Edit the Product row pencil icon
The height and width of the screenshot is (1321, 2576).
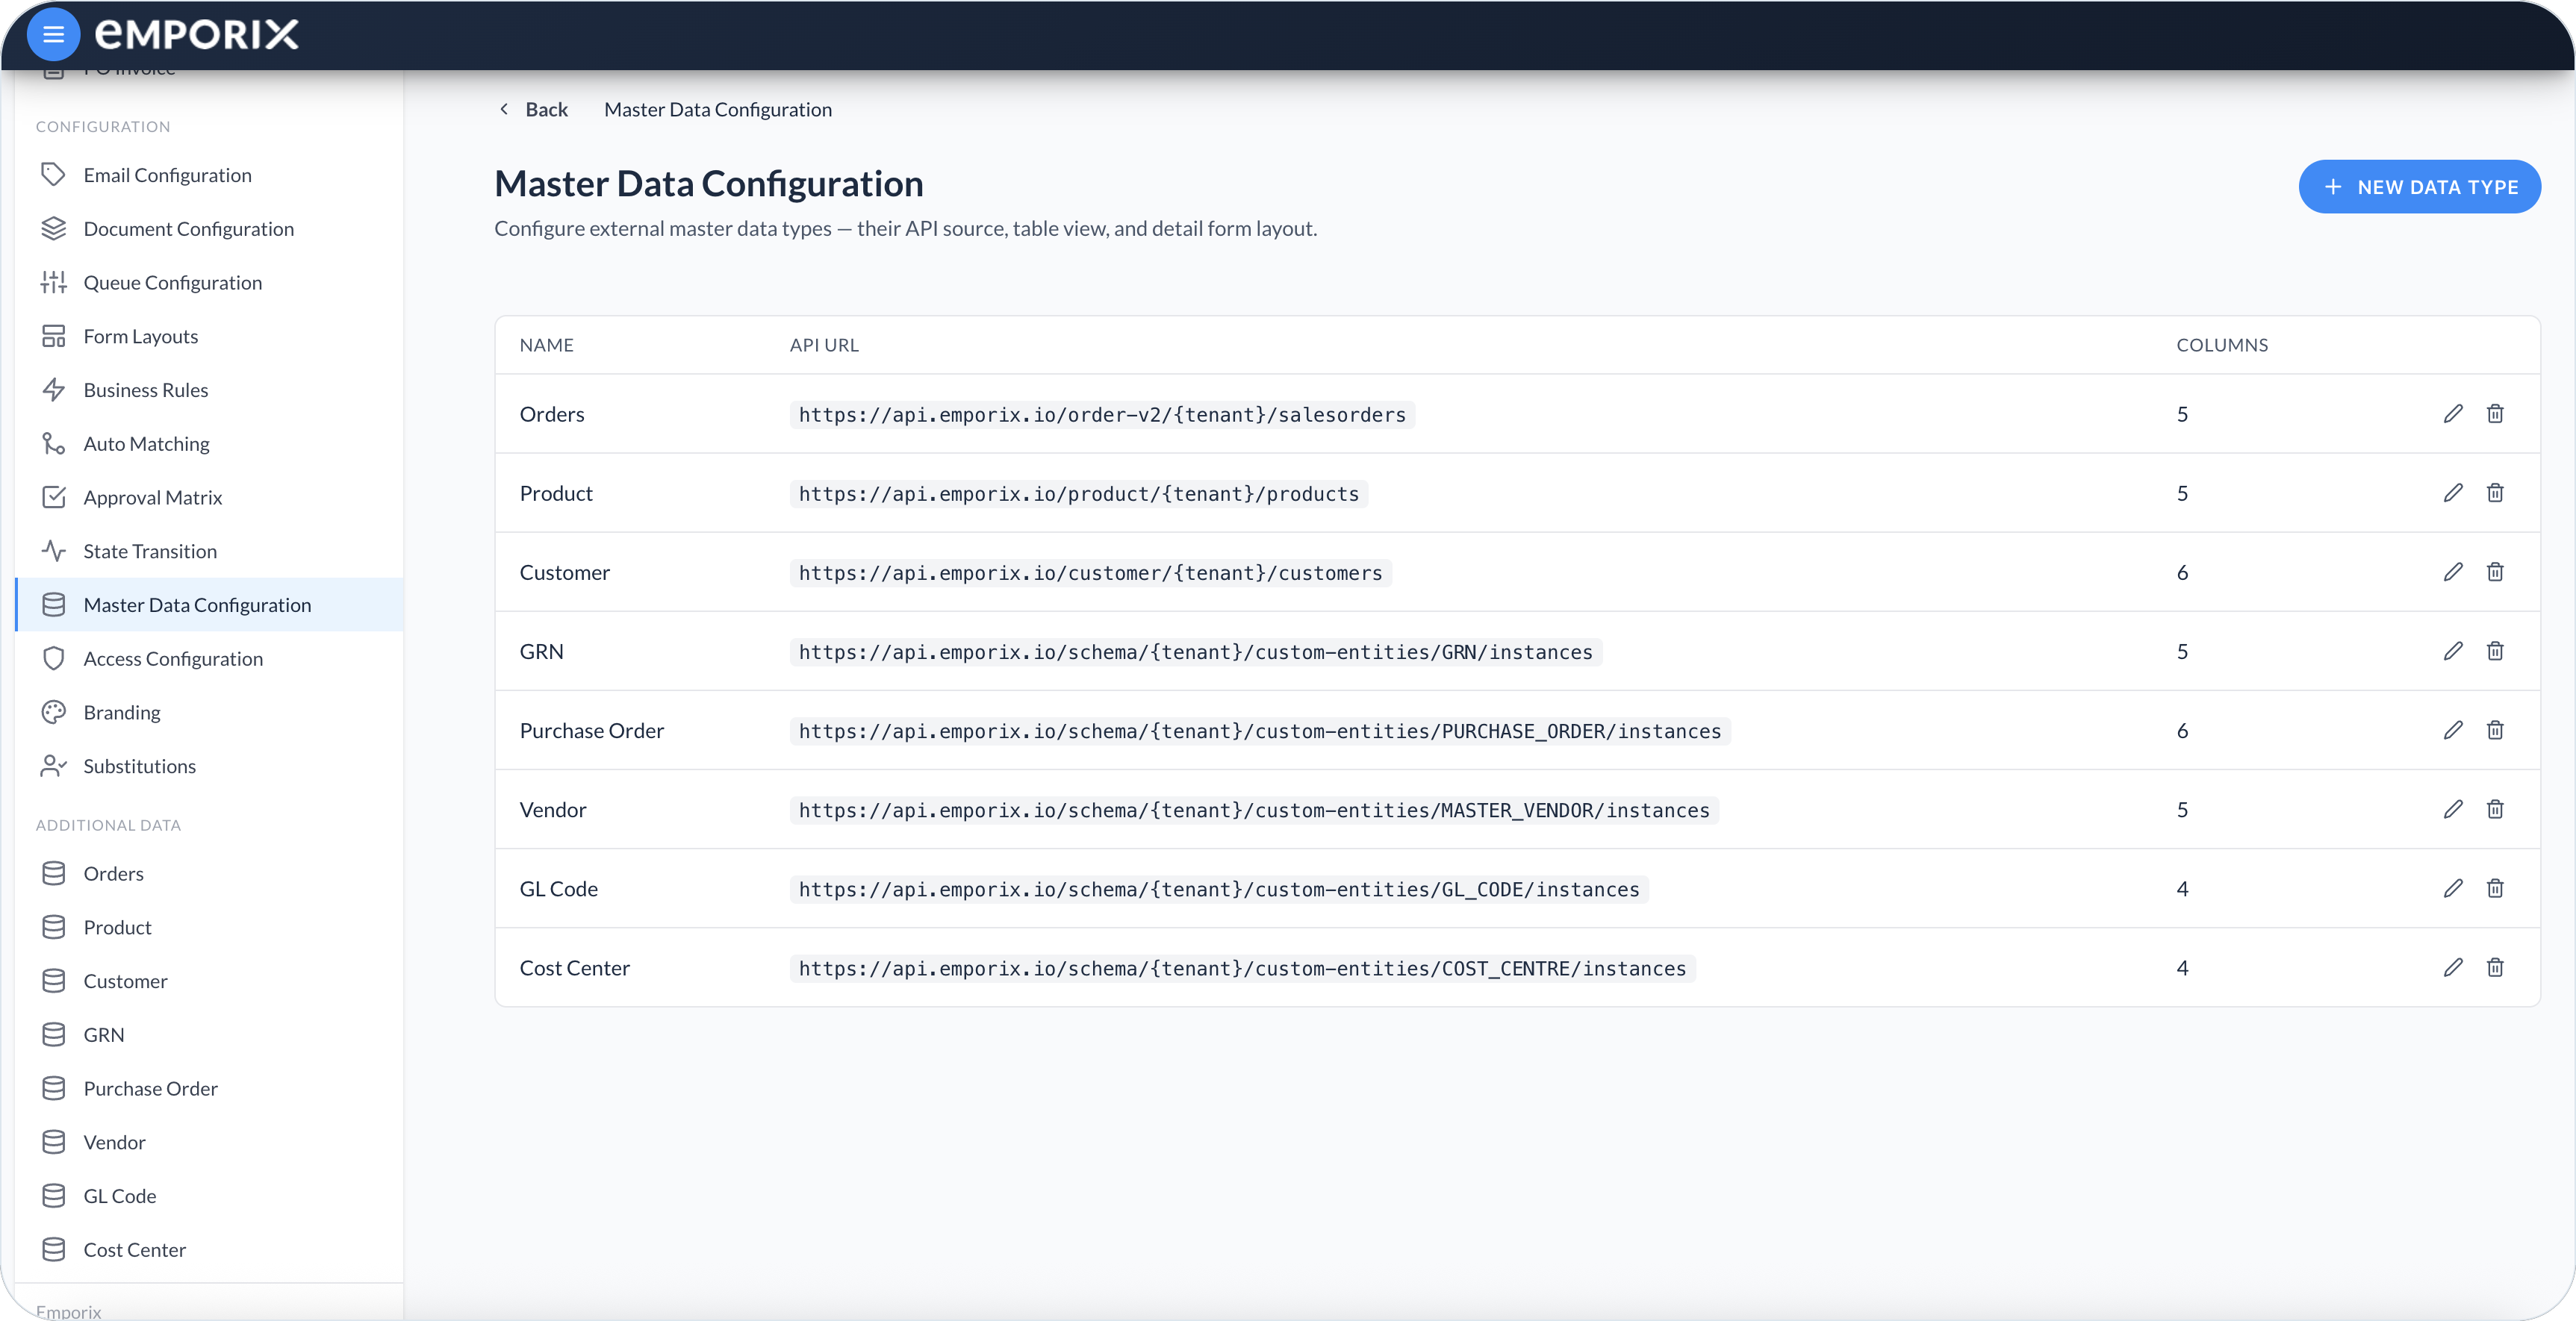[2453, 493]
